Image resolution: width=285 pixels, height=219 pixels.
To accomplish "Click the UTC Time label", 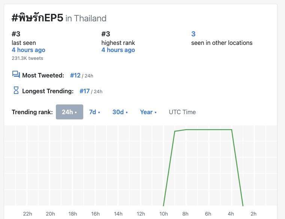I will (x=182, y=112).
